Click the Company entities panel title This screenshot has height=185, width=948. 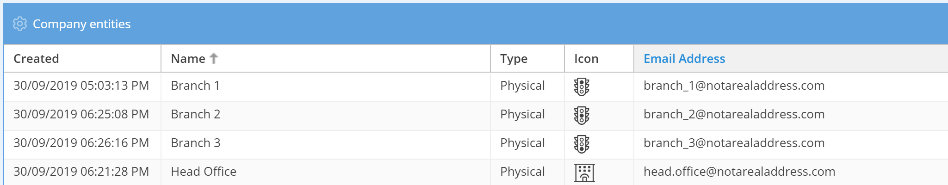tap(82, 24)
